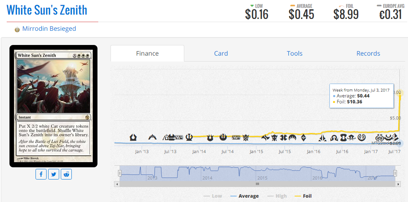Switch to the Card tab
408x202 pixels.
coord(221,53)
